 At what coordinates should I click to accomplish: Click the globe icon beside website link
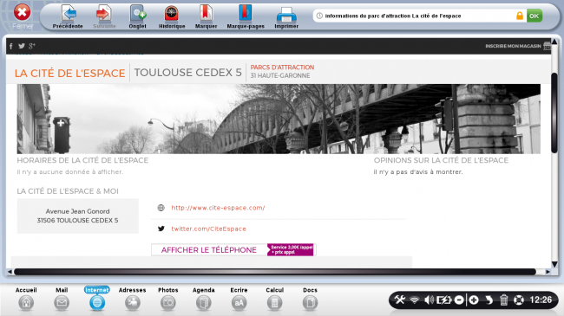(x=161, y=208)
